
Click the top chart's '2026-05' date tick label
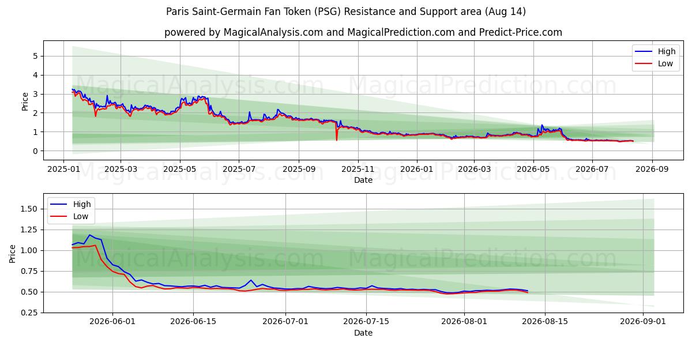(x=533, y=170)
